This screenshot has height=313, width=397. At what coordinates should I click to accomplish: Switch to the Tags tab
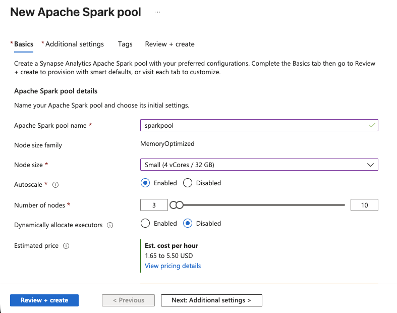coord(125,44)
